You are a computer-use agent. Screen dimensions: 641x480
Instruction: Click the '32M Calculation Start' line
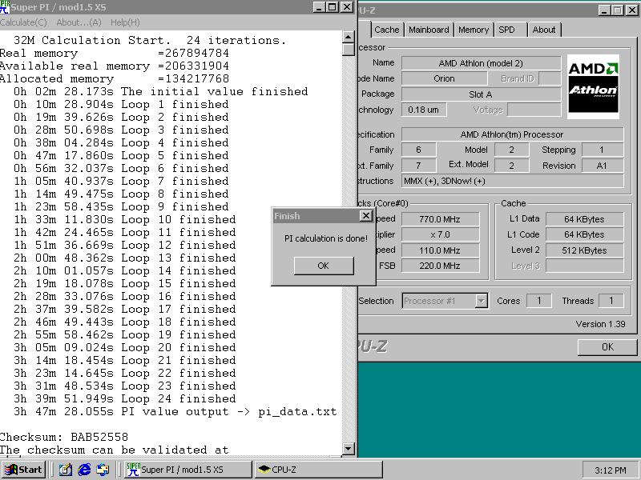pos(150,41)
